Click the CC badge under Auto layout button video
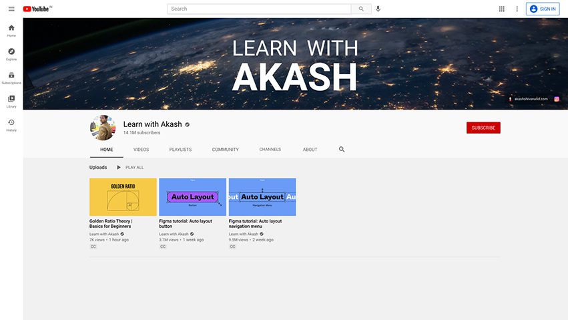The image size is (568, 320). (163, 247)
